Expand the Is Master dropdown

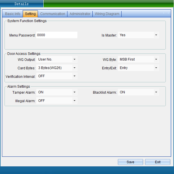156,35
